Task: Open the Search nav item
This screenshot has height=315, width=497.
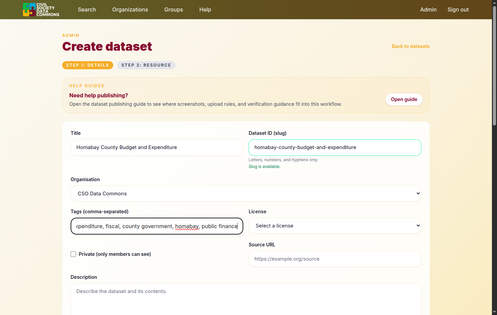Action: [x=87, y=9]
